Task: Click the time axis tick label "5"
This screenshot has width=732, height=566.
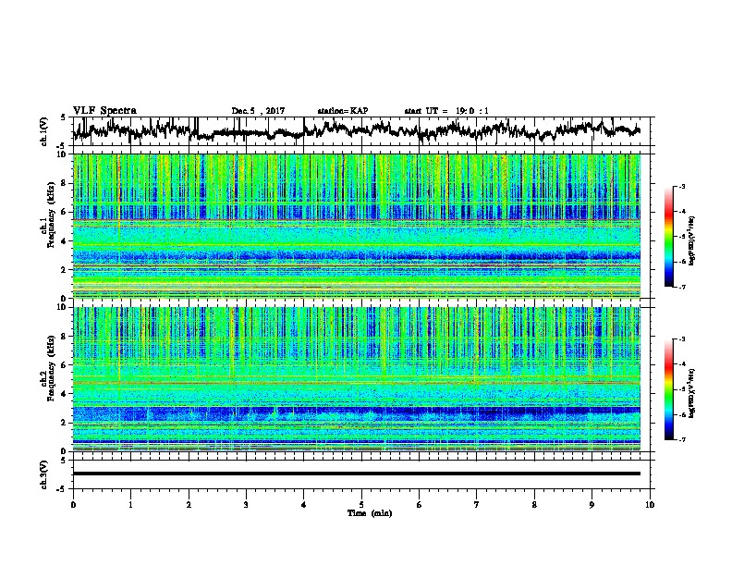Action: click(361, 505)
